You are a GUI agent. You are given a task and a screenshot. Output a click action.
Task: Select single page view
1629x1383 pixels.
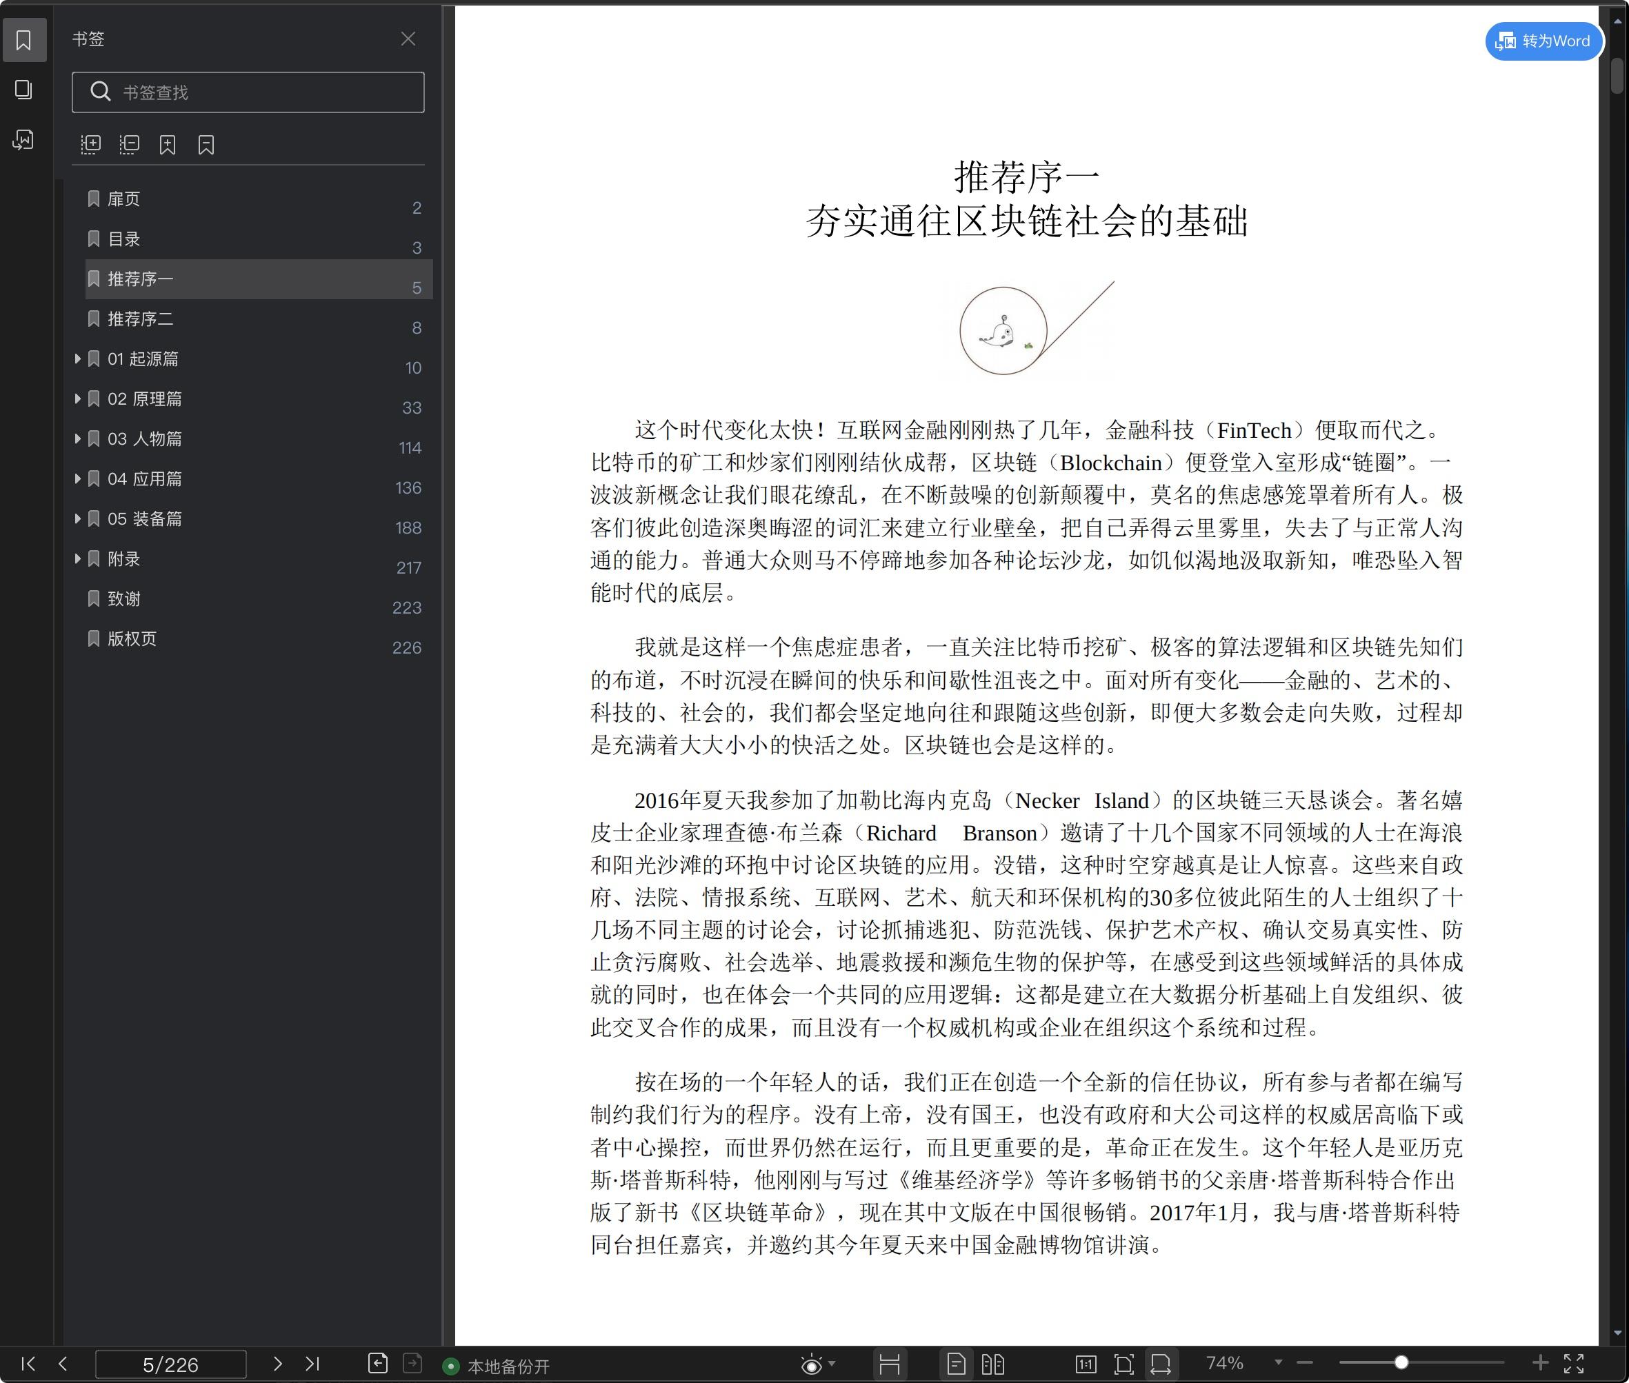[956, 1365]
